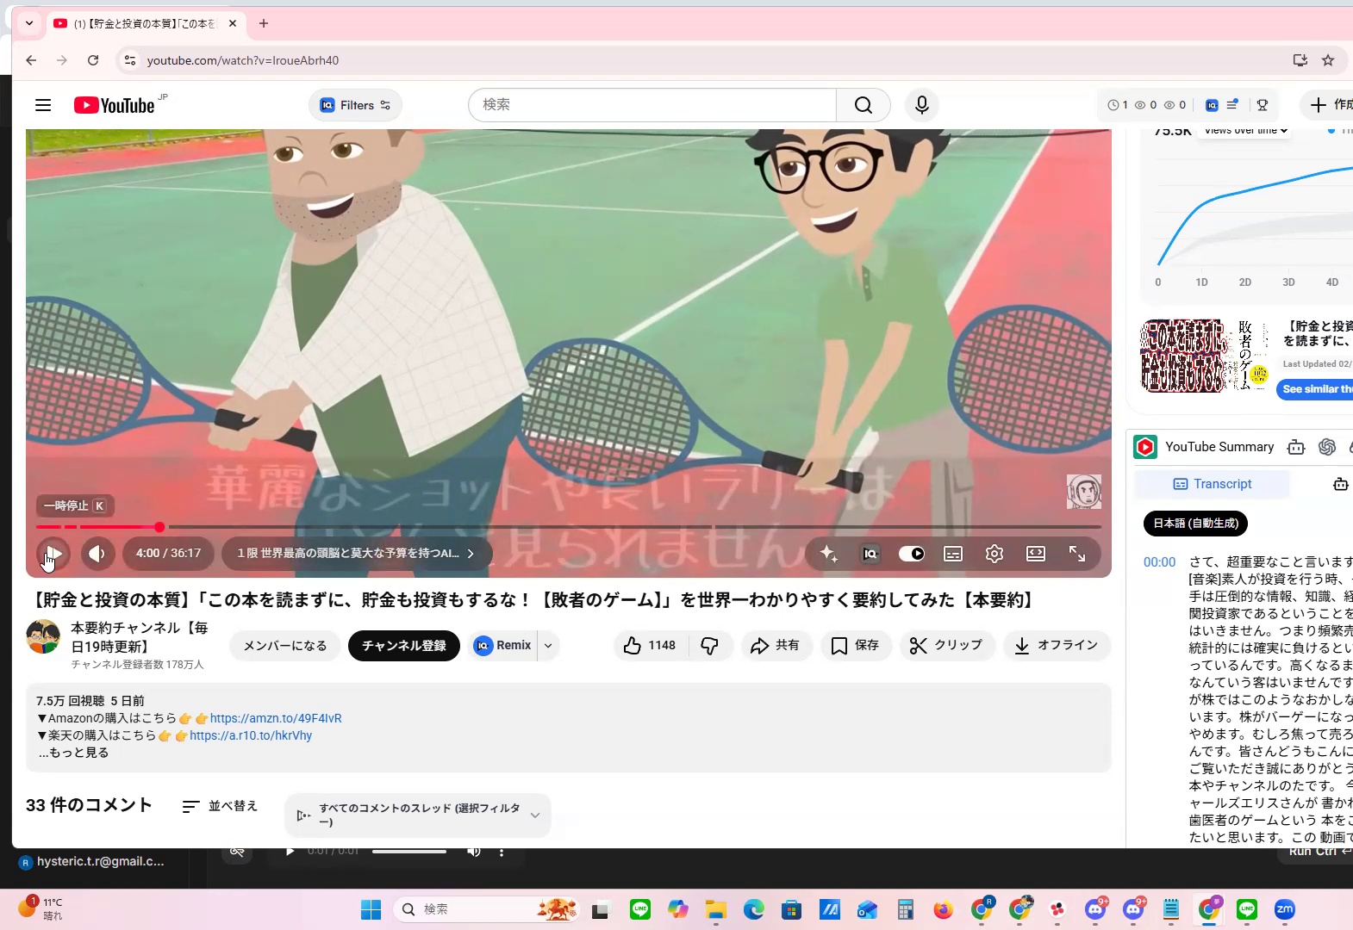This screenshot has width=1353, height=930.
Task: Reload the page
Action: point(93,60)
